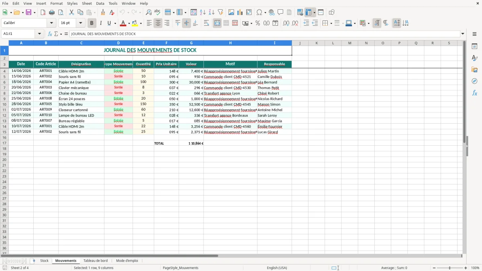Viewport: 482px width, 271px height.
Task: Click the formula input line
Action: pos(264,34)
